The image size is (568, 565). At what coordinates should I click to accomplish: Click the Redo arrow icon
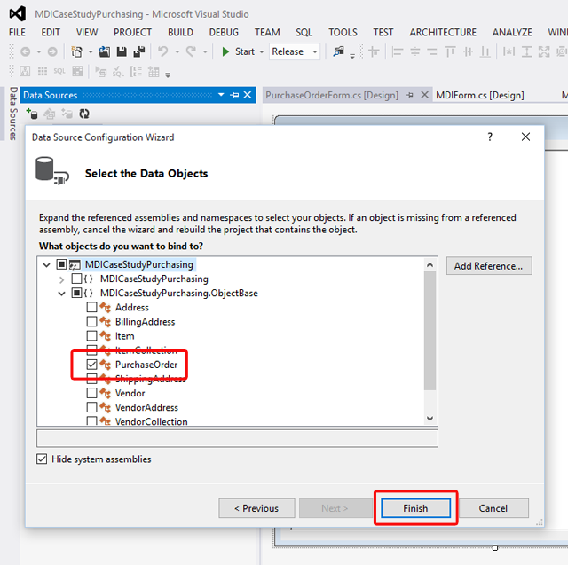[x=191, y=51]
